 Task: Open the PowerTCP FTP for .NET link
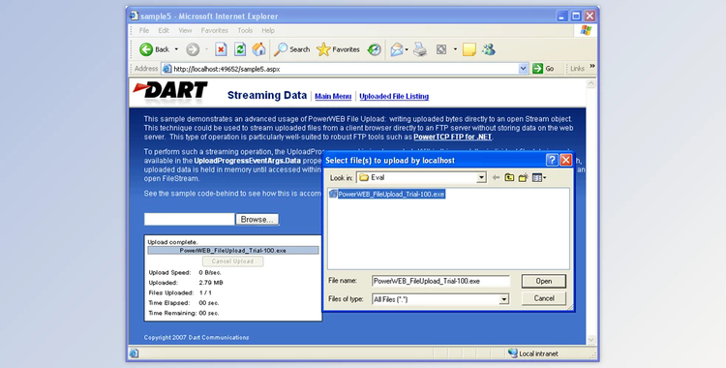pos(452,137)
